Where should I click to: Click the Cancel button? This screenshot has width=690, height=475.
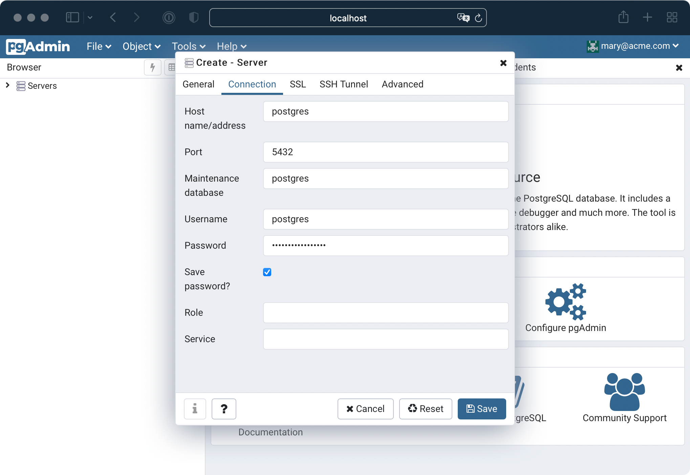pos(366,409)
